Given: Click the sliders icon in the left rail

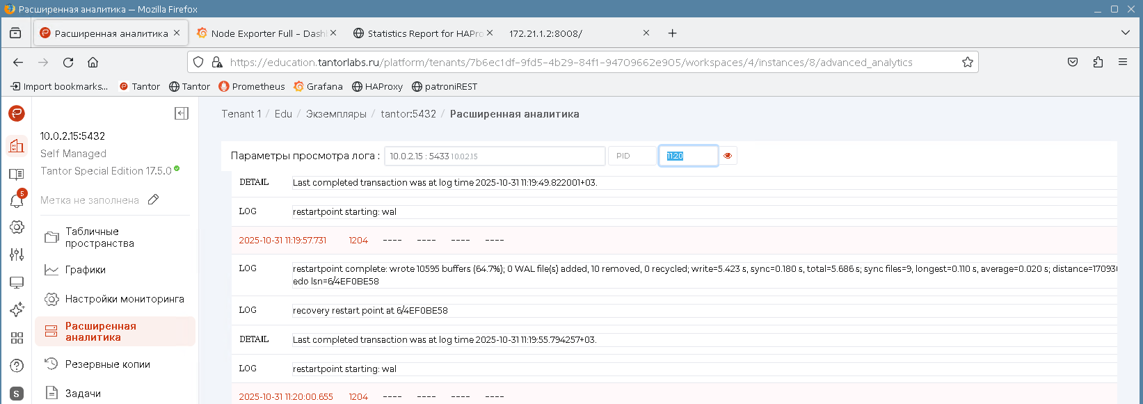Looking at the screenshot, I should (x=17, y=254).
